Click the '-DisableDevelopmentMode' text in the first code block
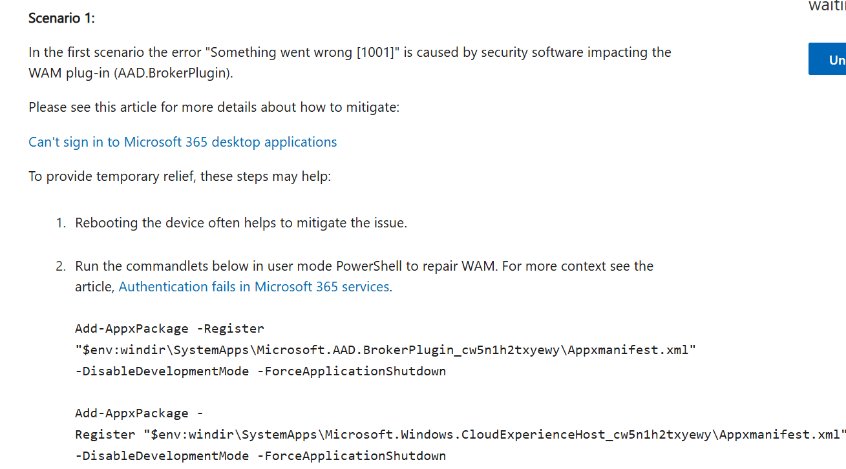The width and height of the screenshot is (846, 469). tap(162, 371)
